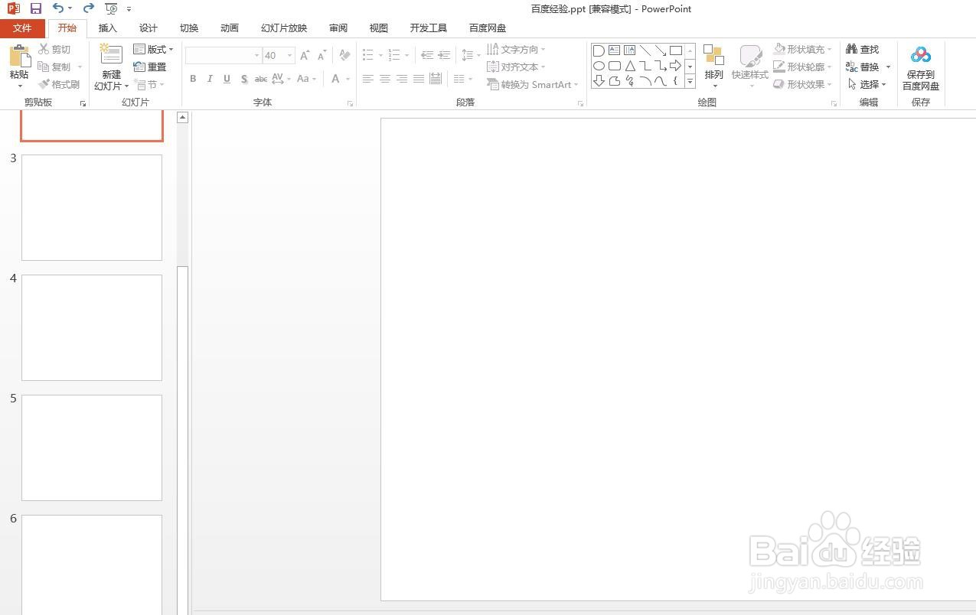Toggle Italic formatting
This screenshot has height=615, width=976.
click(x=210, y=79)
